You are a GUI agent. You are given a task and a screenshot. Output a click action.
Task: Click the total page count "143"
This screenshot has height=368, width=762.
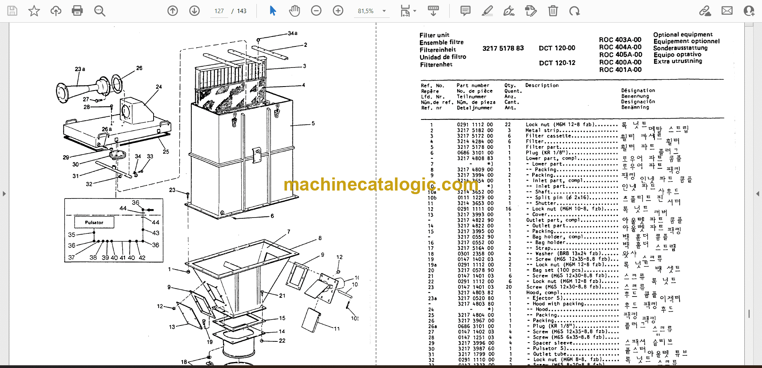[242, 11]
